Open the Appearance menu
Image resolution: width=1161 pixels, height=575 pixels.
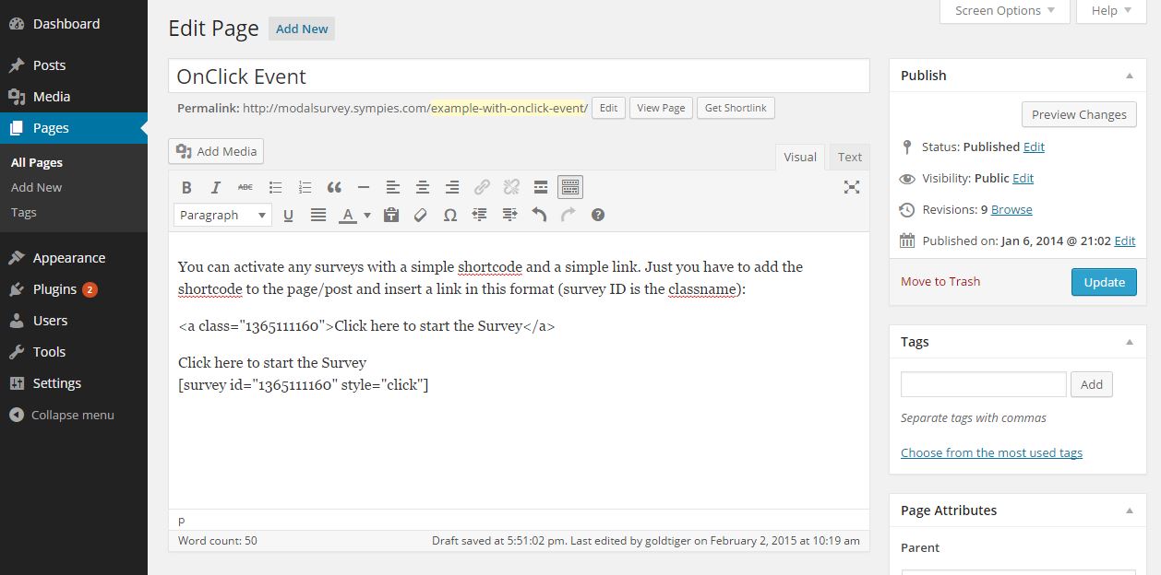74,258
